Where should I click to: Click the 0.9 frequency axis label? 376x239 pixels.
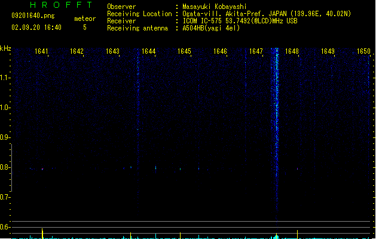(5, 137)
